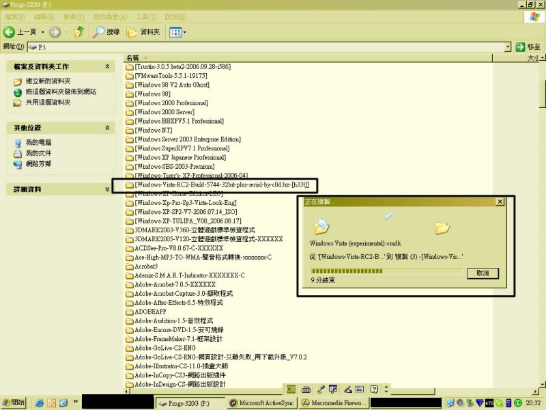Select [Windows 2000 Server] folder
The image size is (546, 410).
point(160,112)
